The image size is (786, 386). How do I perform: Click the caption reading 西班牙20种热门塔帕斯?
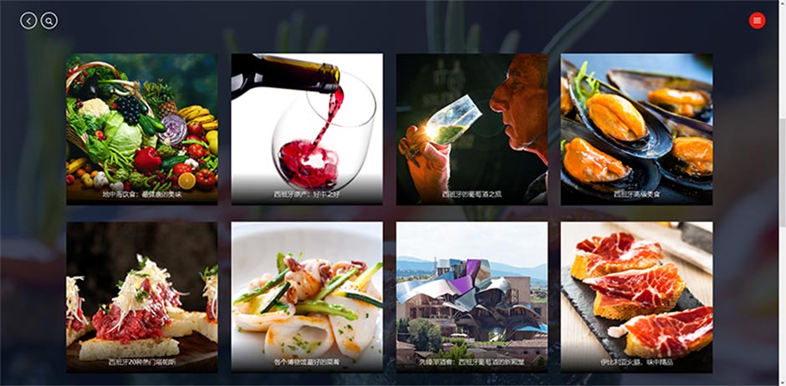[142, 362]
